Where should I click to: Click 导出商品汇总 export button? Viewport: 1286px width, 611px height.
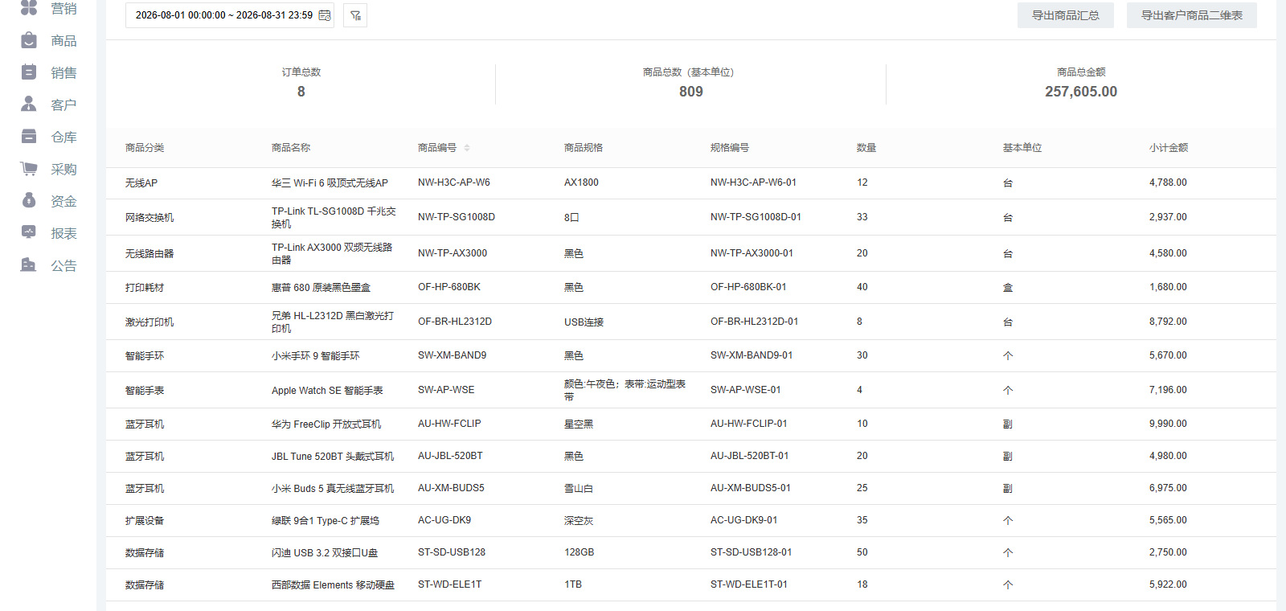coord(1066,15)
